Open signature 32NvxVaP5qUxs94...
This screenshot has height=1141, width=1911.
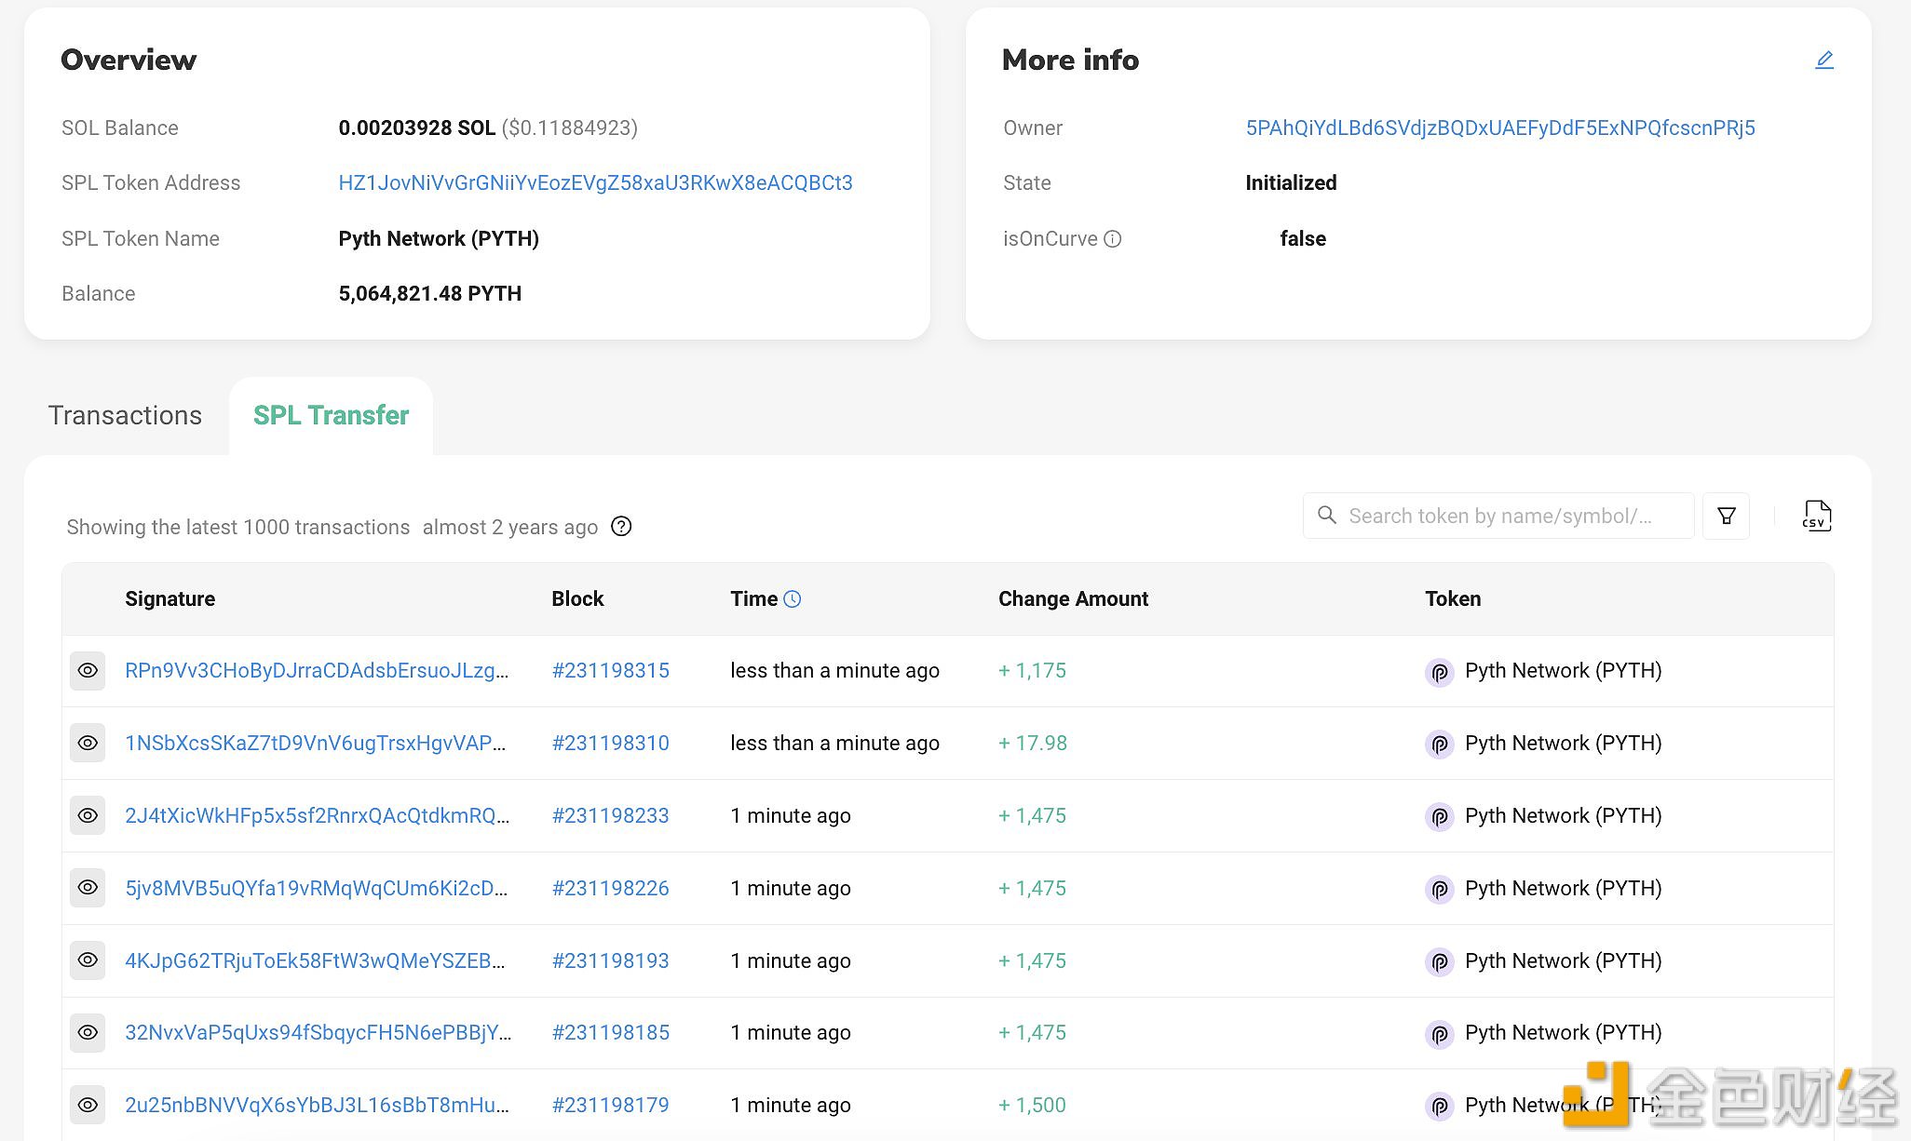pos(318,1033)
